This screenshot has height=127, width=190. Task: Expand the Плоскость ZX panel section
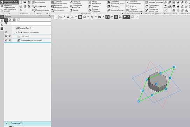(x=7, y=123)
